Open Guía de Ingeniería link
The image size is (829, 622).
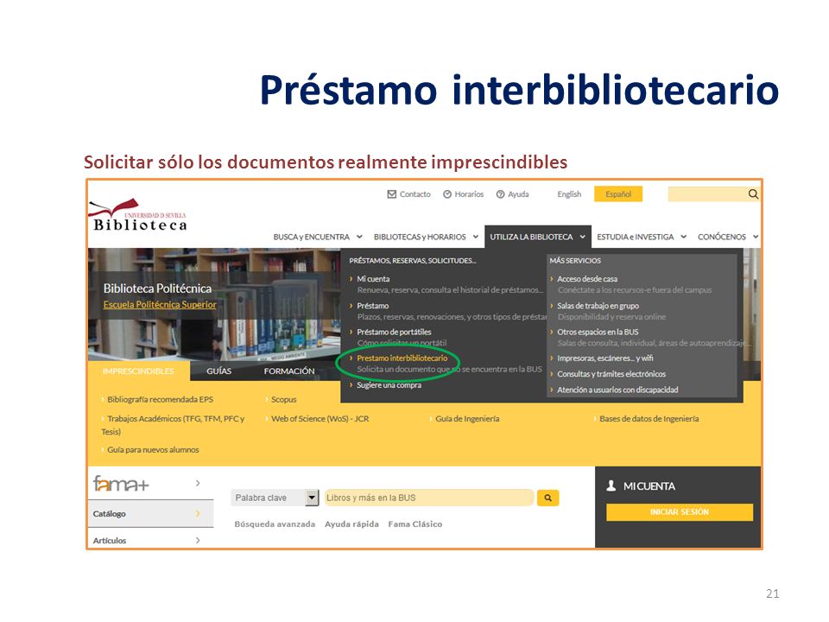tap(467, 418)
